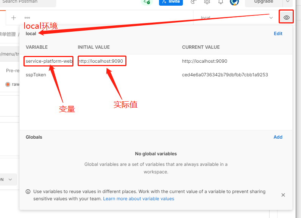Expand the body format dropdown chevron
This screenshot has width=301, height=218.
(x=10, y=179)
